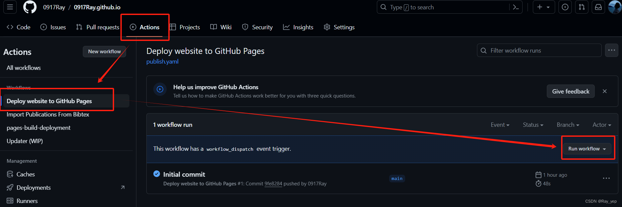Click the main branch label
The width and height of the screenshot is (622, 207).
(397, 179)
